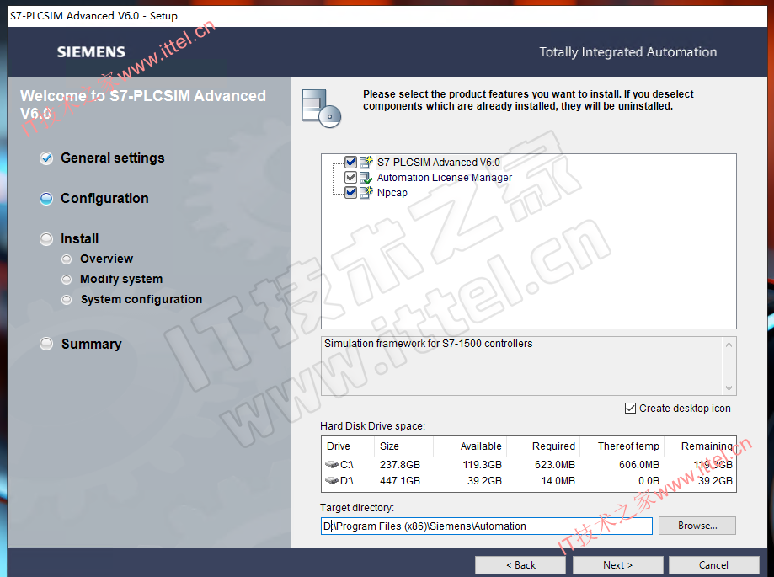Click the 623.0MB required value
774x577 pixels.
pyautogui.click(x=555, y=465)
